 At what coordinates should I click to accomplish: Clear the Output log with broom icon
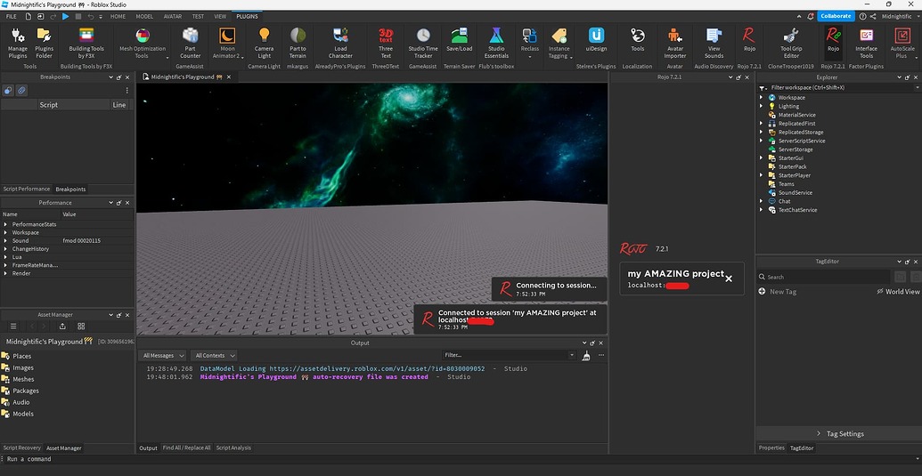[585, 355]
